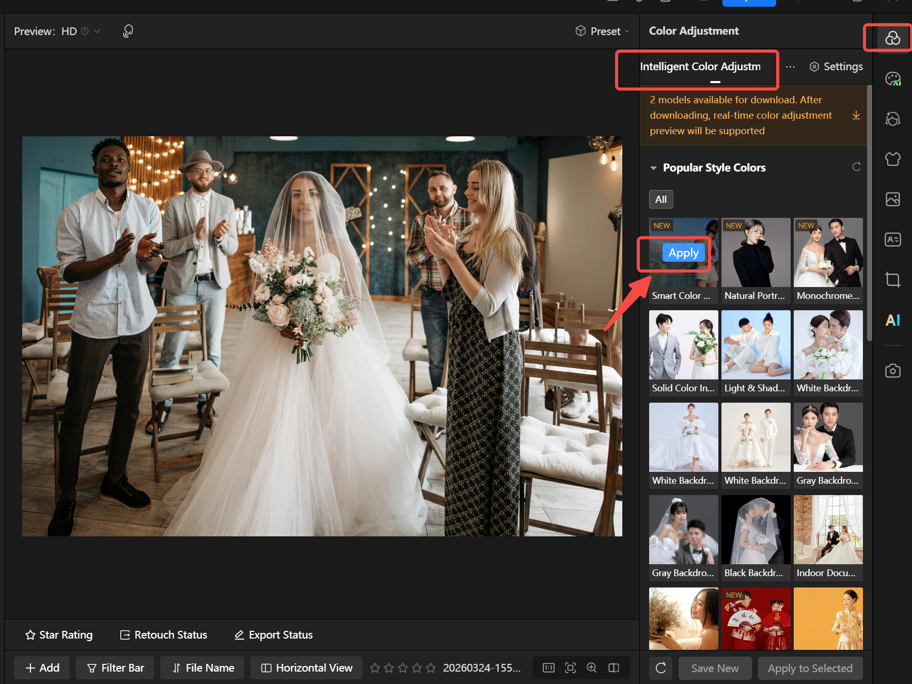Open the crop tool

pos(892,280)
